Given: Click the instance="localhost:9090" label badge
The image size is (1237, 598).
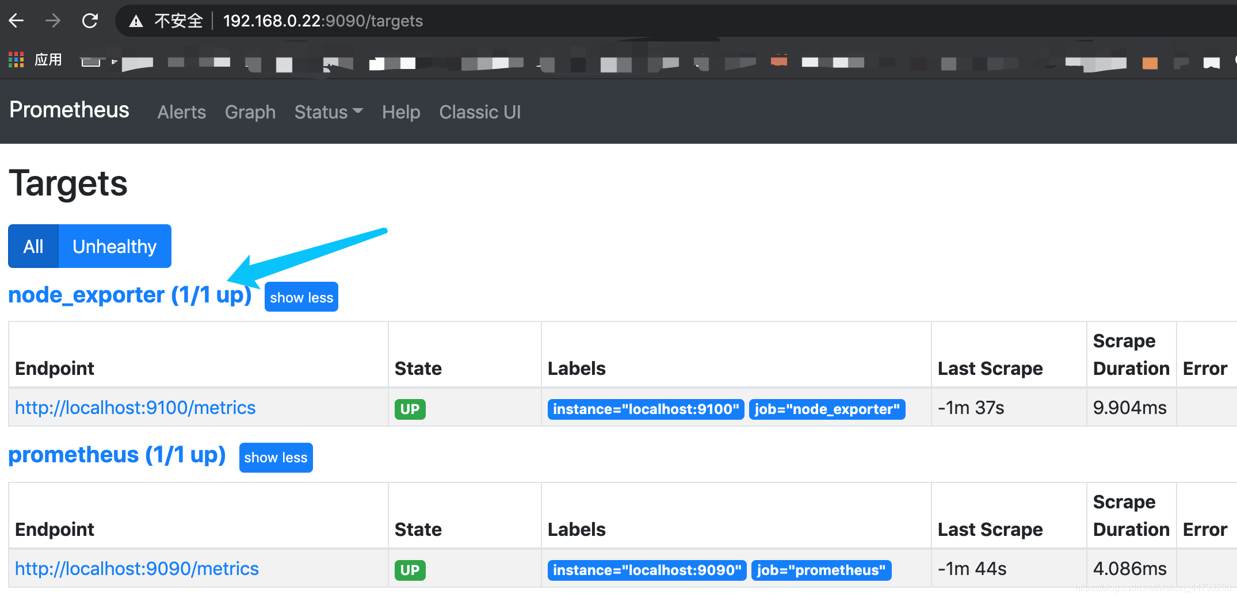Looking at the screenshot, I should pos(647,570).
